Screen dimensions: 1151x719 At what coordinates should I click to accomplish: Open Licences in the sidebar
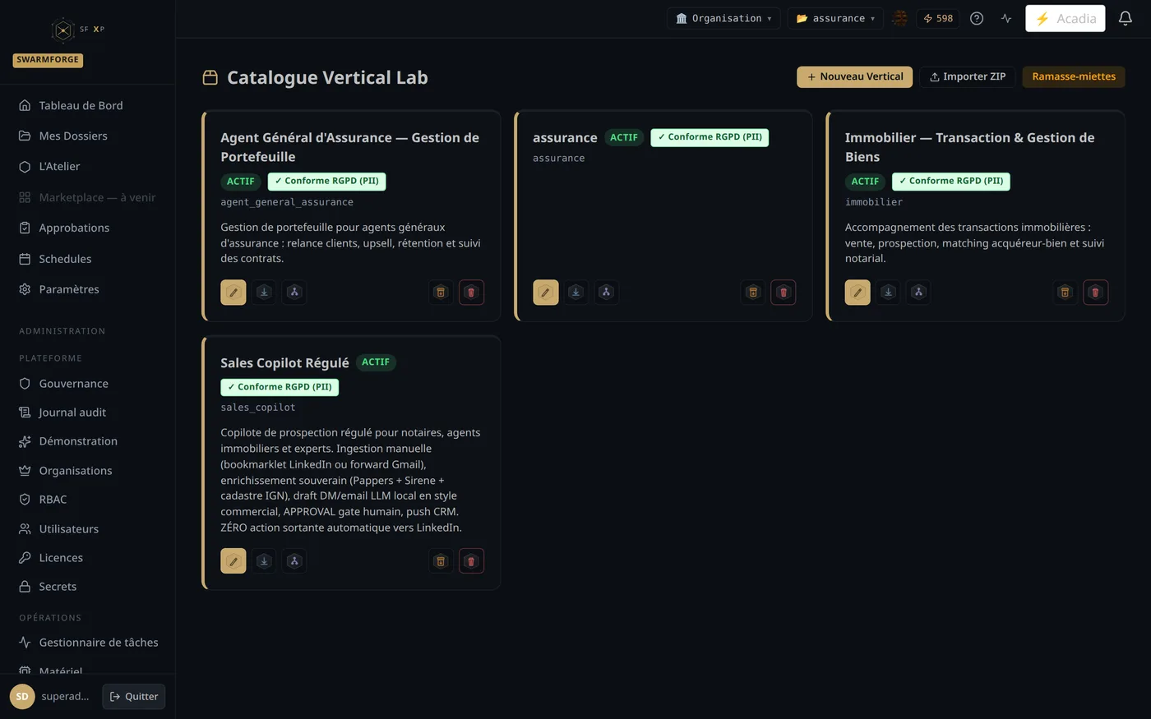(87, 558)
